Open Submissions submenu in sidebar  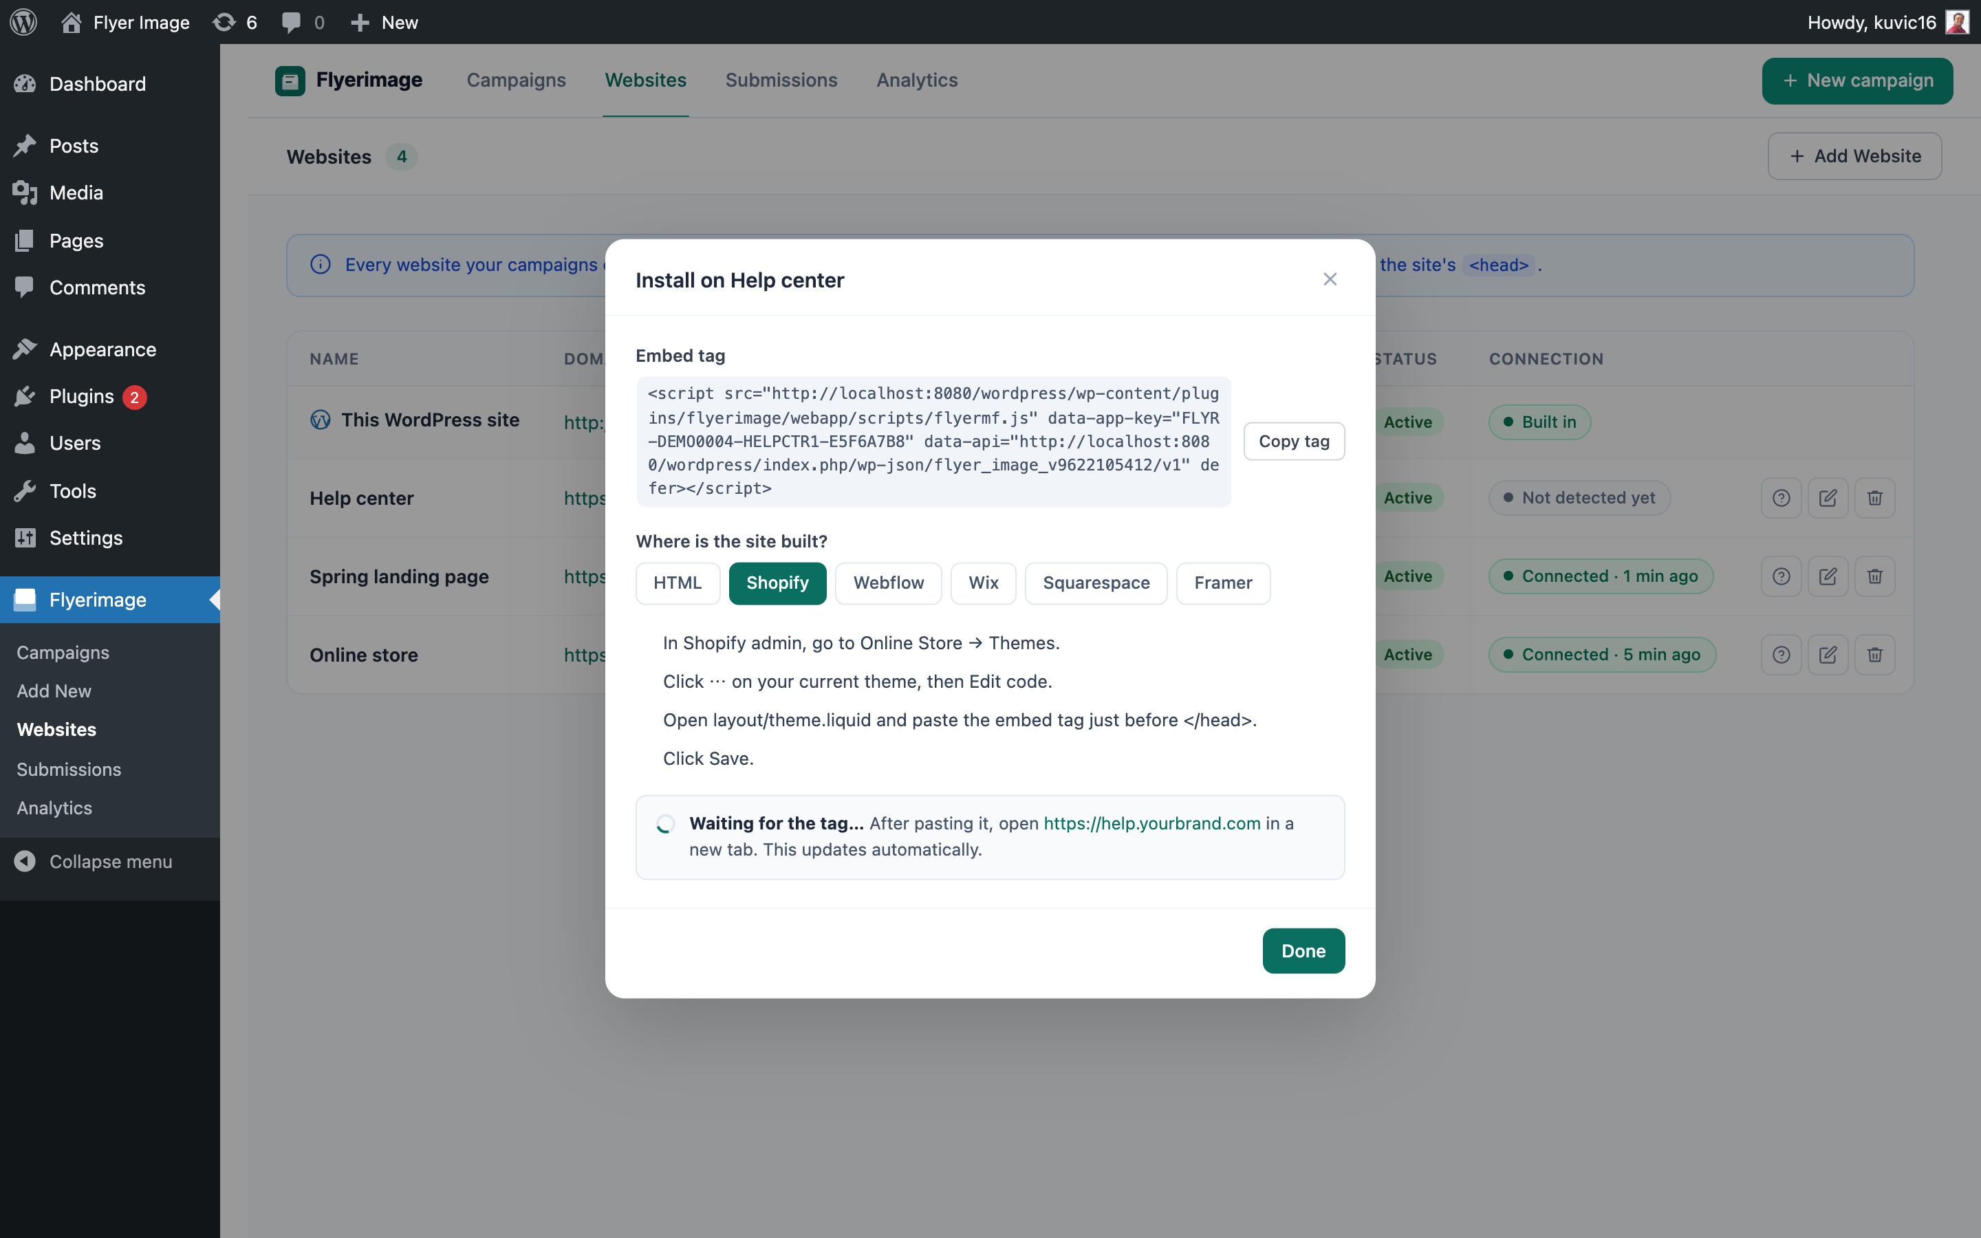coord(69,770)
